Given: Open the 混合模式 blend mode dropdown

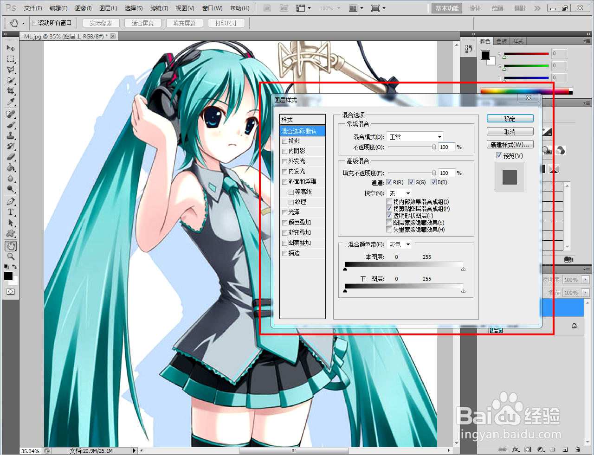Looking at the screenshot, I should (x=416, y=137).
